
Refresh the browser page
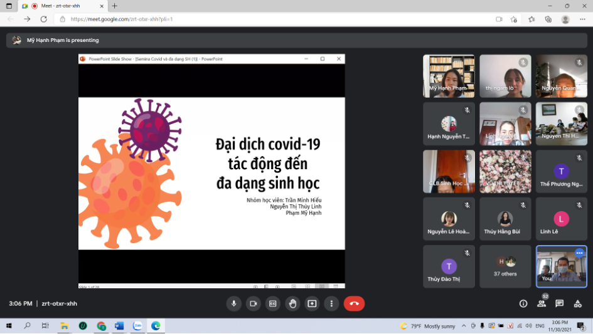tap(44, 19)
